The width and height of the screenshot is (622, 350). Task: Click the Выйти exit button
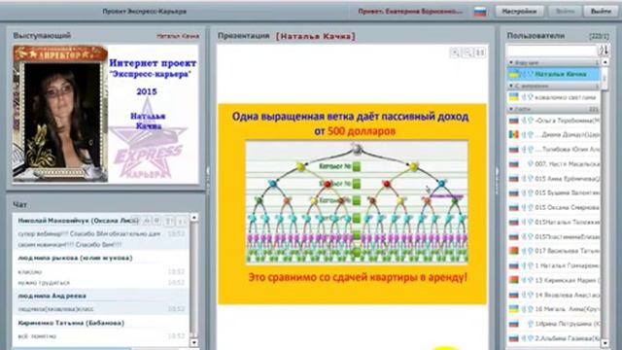(601, 12)
